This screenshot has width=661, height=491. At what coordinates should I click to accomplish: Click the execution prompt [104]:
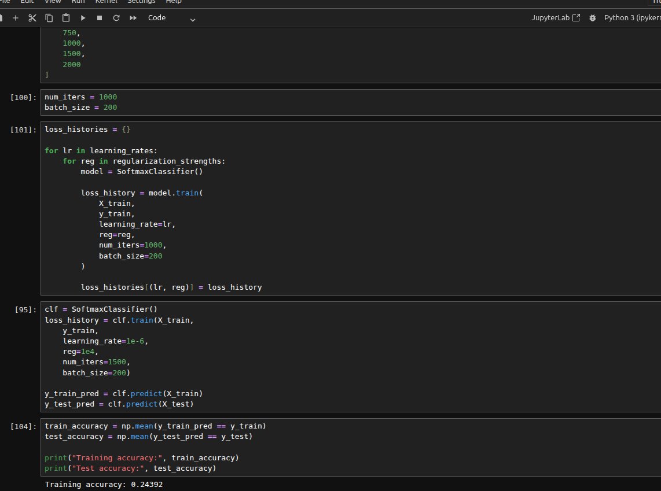23,427
